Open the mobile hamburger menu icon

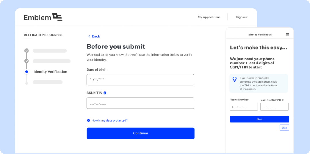coord(288,34)
